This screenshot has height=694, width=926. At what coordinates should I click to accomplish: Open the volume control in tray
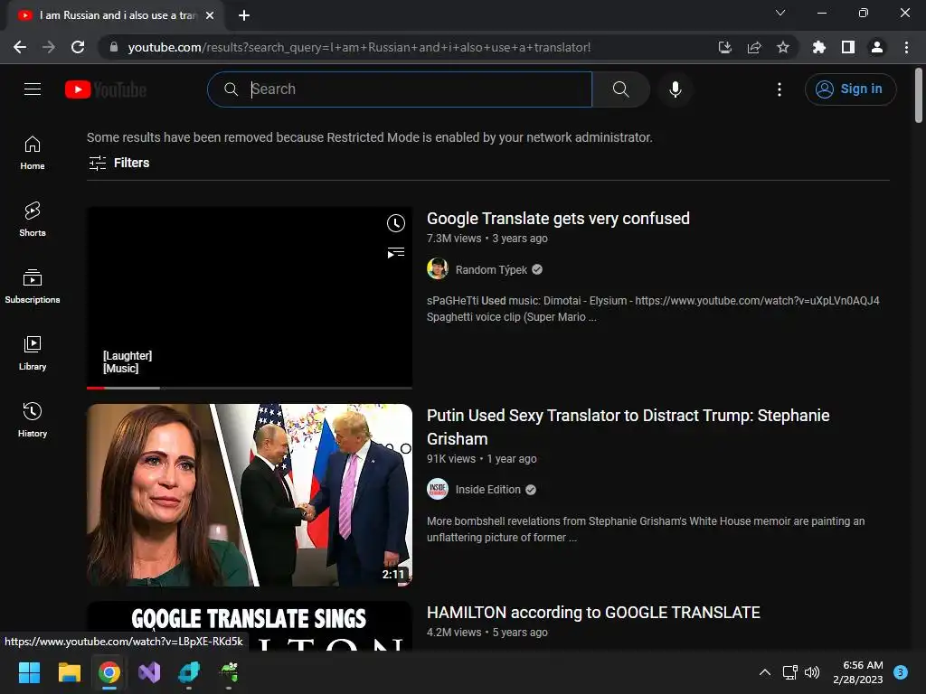[813, 672]
